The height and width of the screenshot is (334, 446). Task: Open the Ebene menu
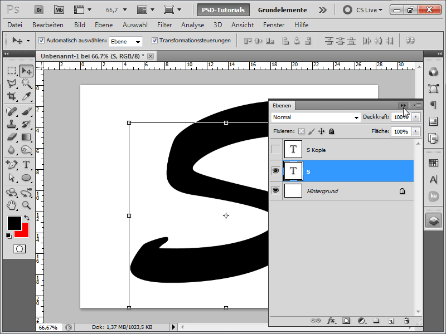point(104,25)
